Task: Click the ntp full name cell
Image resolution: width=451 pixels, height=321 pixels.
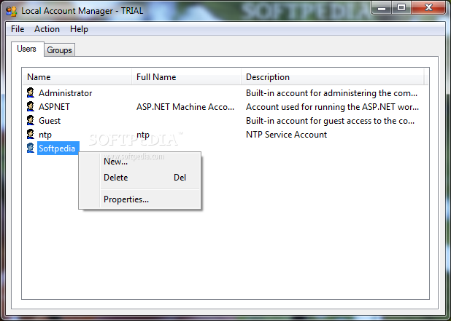Action: [143, 134]
